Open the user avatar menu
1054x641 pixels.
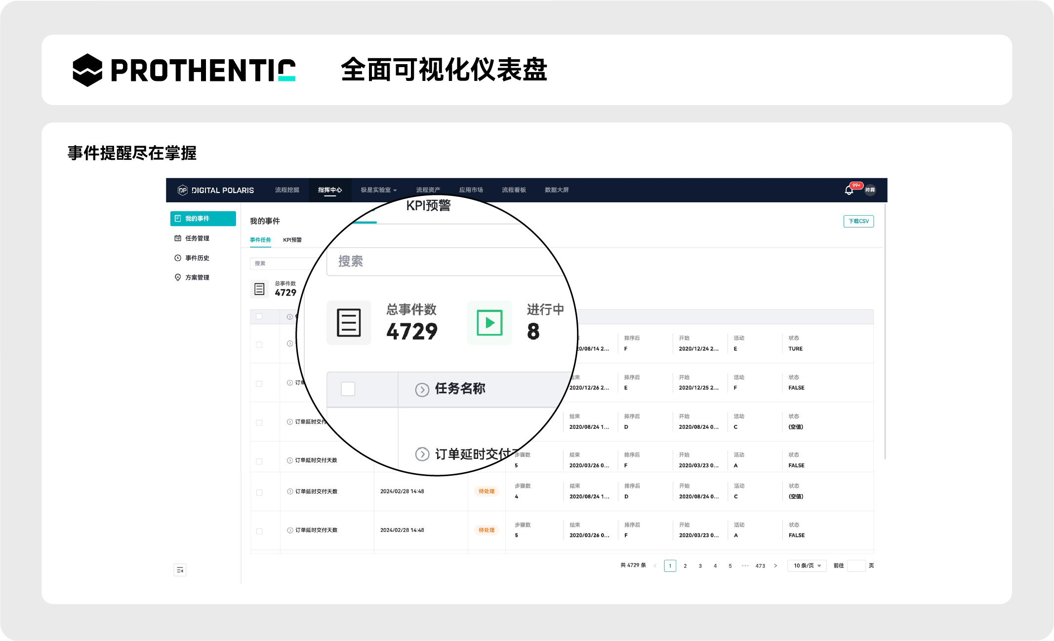click(870, 190)
